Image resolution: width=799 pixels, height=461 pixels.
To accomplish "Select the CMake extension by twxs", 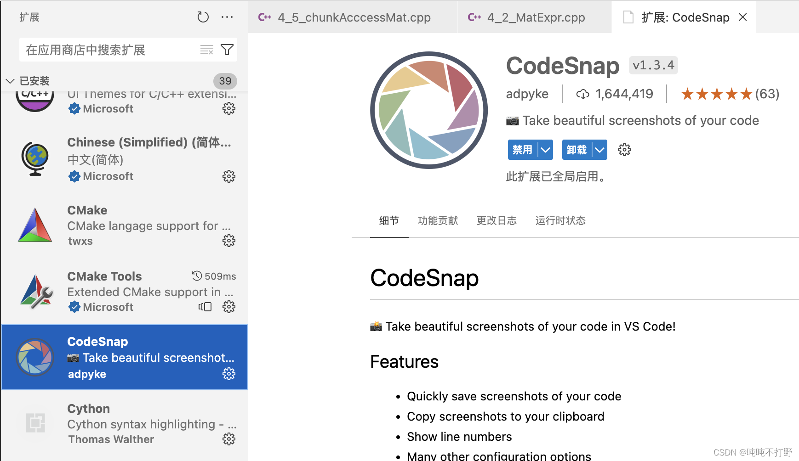I will pos(125,225).
